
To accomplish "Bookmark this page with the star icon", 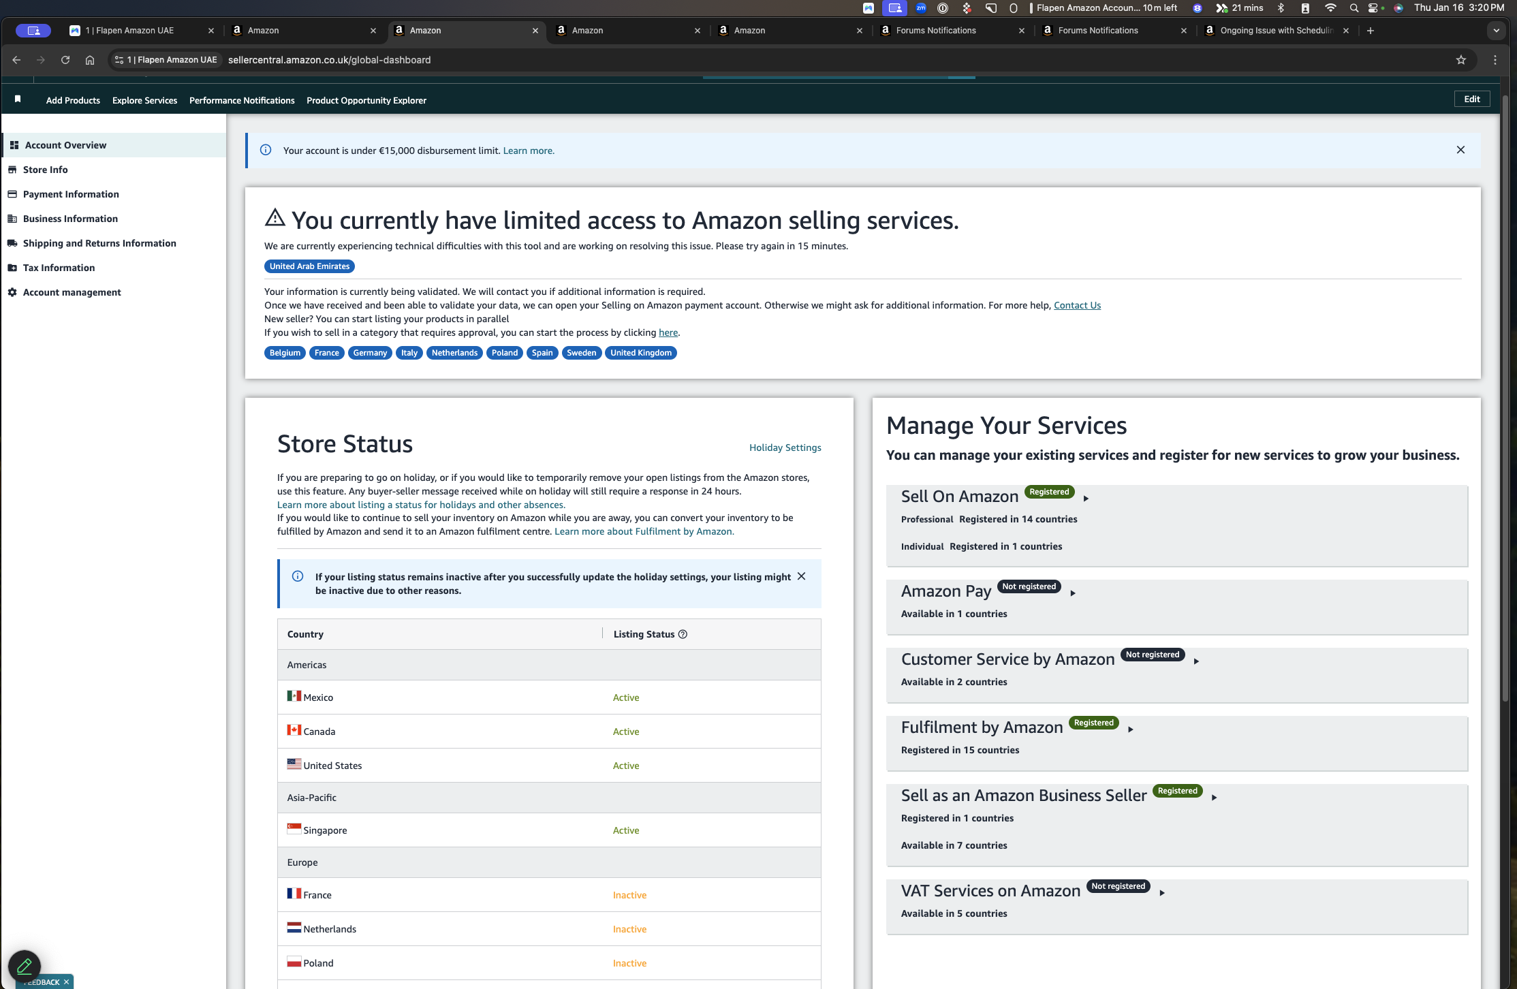I will click(1460, 60).
